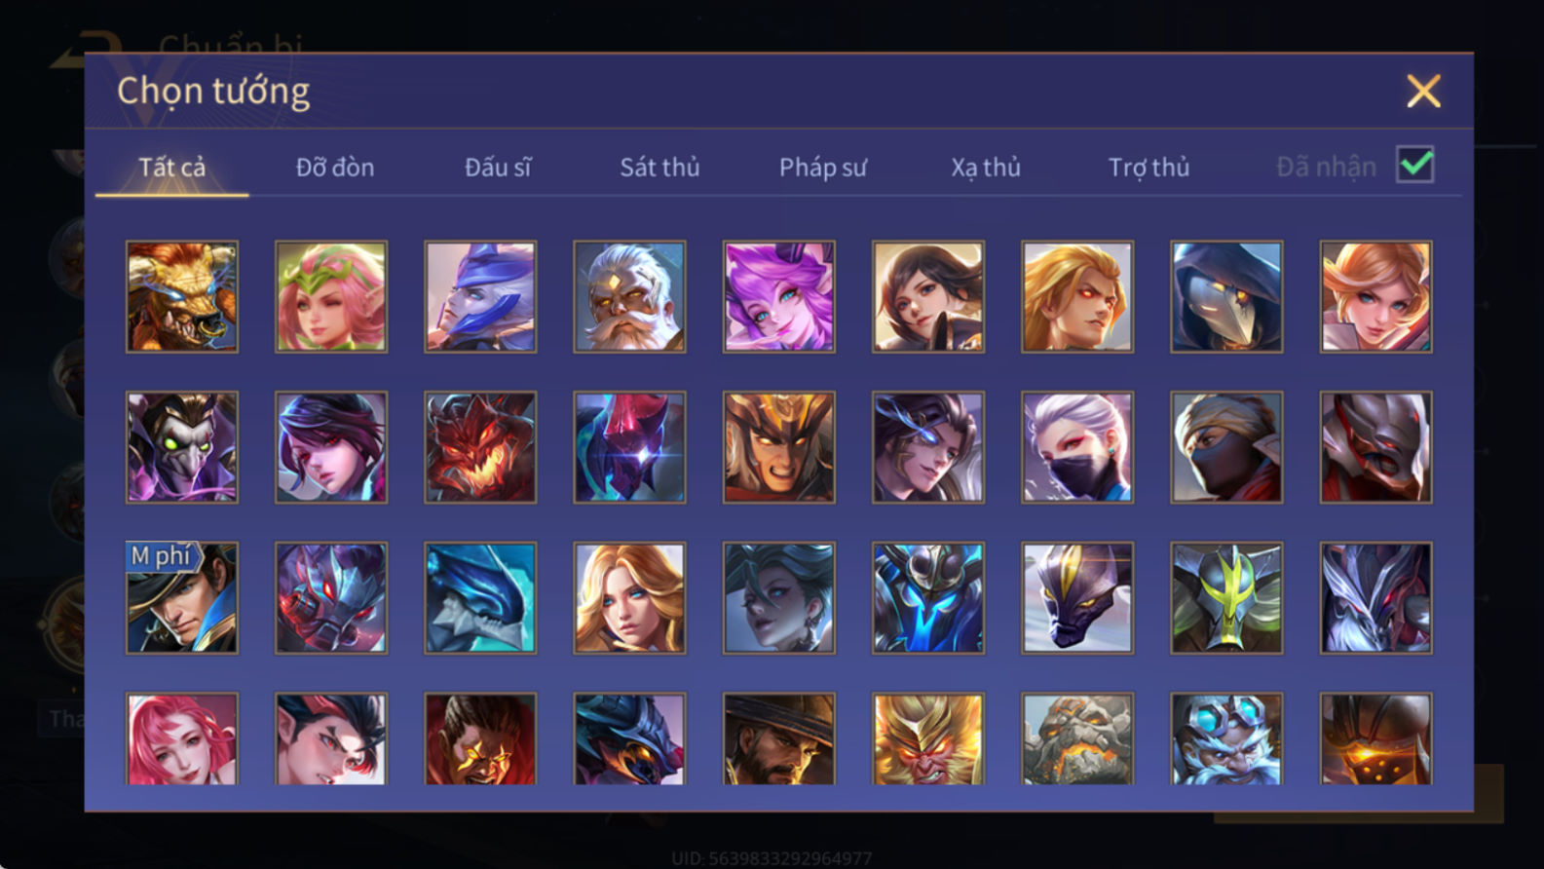The image size is (1544, 869).
Task: Select the horned bull hero portrait
Action: [x=182, y=296]
